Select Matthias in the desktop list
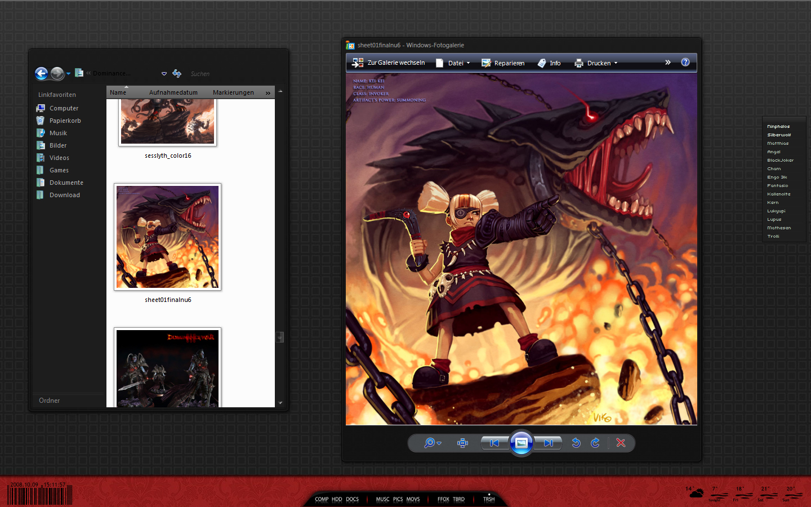This screenshot has width=811, height=507. tap(778, 144)
